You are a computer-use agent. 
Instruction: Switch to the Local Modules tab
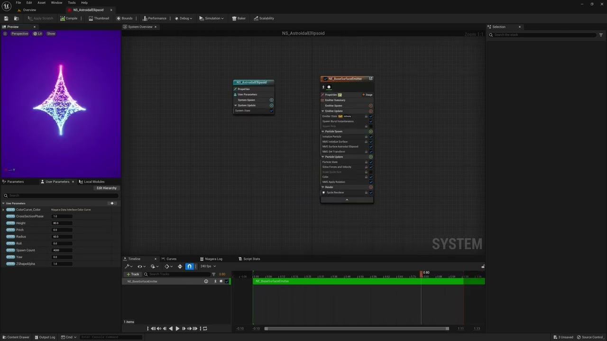click(92, 181)
